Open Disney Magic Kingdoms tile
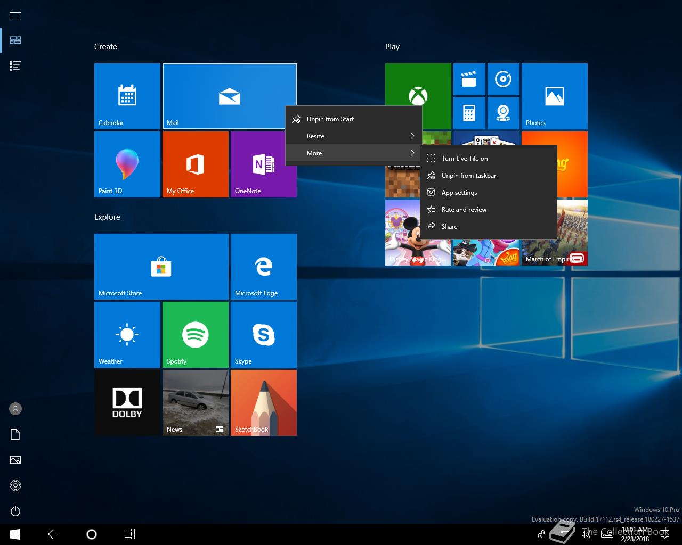Viewport: 682px width, 545px height. click(403, 233)
